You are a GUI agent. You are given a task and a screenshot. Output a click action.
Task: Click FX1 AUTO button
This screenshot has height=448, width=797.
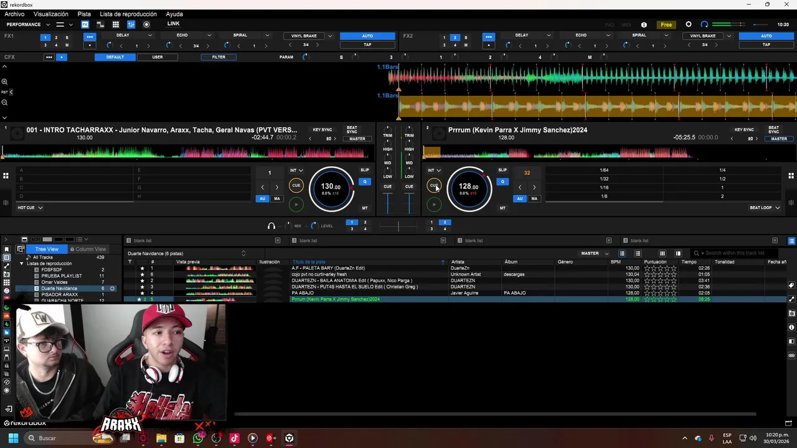[x=367, y=36]
